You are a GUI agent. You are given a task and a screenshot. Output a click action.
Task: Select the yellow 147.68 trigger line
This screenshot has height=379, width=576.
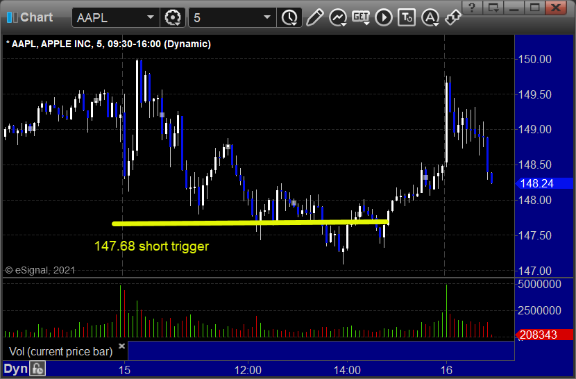[250, 222]
